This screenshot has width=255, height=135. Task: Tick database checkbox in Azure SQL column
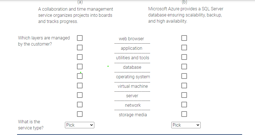184,67
